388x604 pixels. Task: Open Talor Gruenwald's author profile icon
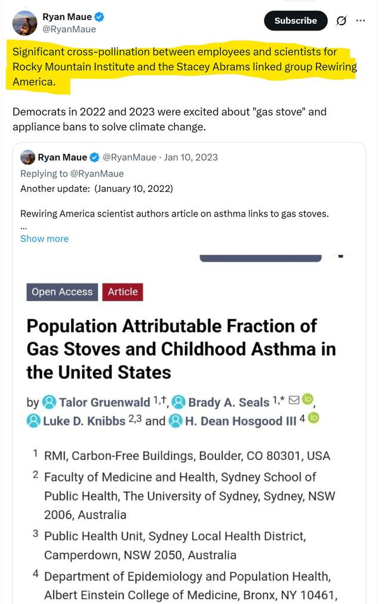coord(49,402)
